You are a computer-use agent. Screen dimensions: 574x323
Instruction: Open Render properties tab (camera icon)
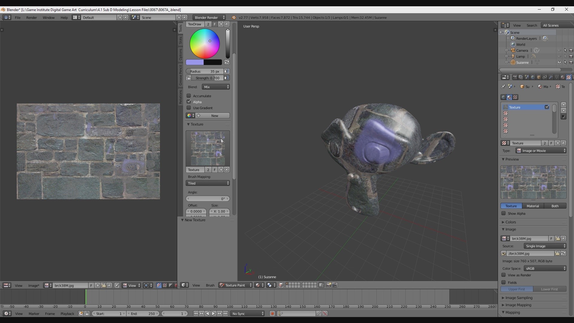pyautogui.click(x=515, y=77)
